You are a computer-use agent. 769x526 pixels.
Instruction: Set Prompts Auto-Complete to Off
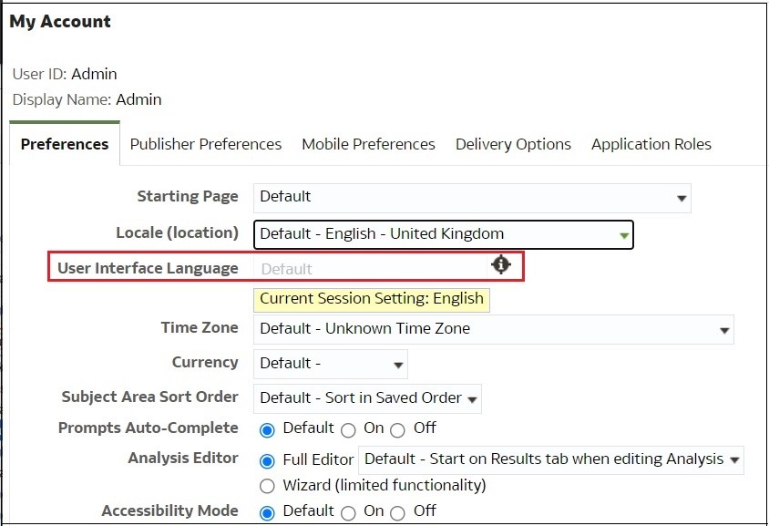pos(397,430)
